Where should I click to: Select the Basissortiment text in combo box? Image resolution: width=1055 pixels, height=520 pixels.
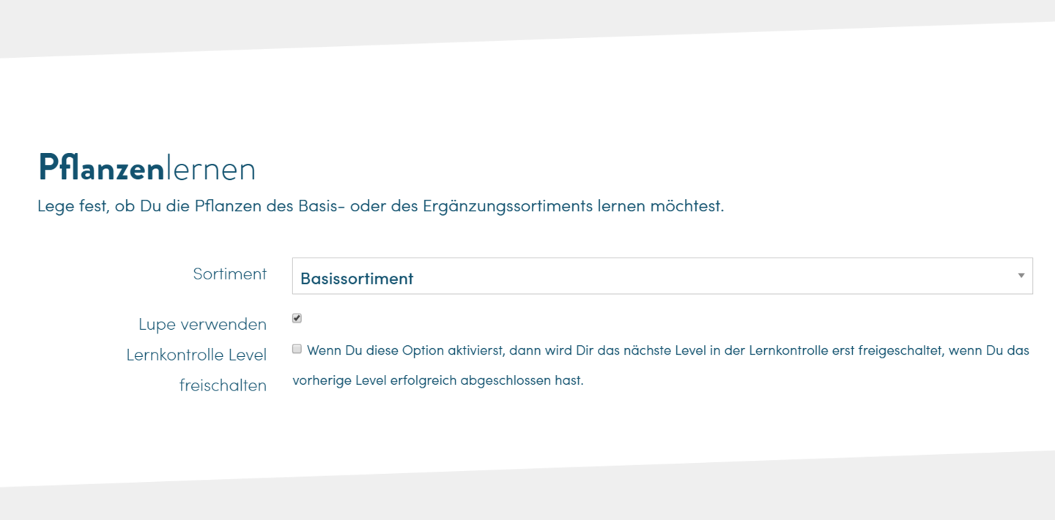pos(357,279)
